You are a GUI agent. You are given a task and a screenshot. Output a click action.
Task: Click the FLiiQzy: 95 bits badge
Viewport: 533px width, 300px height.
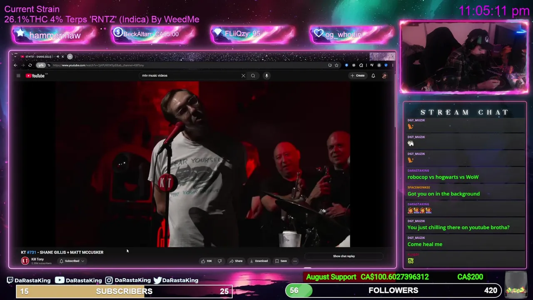253,35
